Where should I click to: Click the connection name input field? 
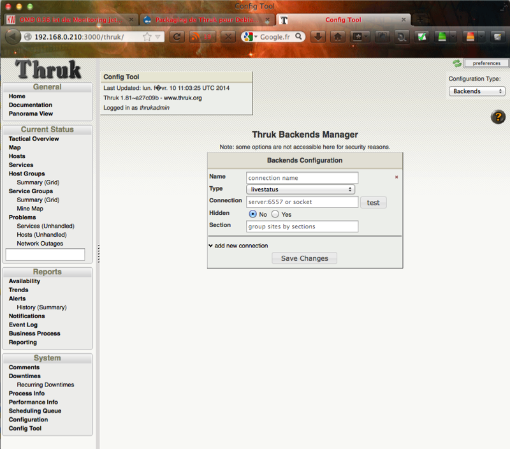click(302, 178)
